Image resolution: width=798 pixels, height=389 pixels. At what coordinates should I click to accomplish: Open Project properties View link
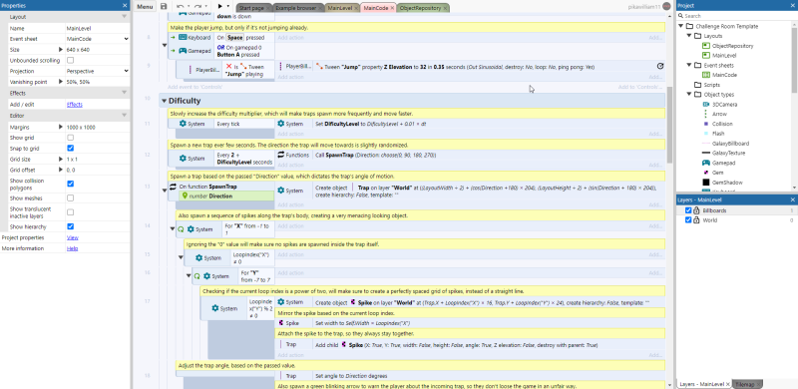(x=72, y=237)
